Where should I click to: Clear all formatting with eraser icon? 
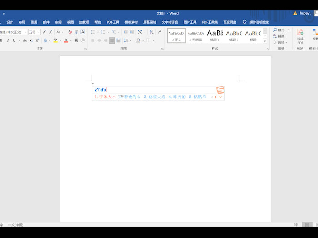[x=70, y=32]
